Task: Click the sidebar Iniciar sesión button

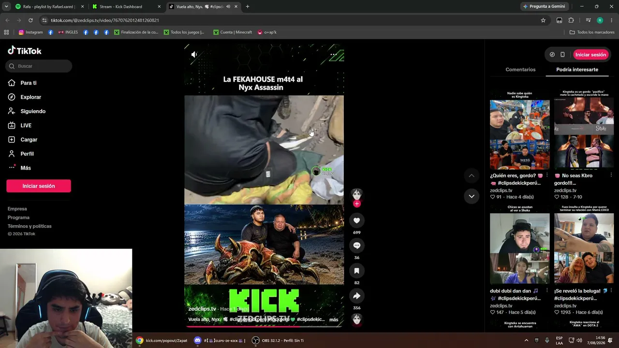Action: pyautogui.click(x=39, y=186)
